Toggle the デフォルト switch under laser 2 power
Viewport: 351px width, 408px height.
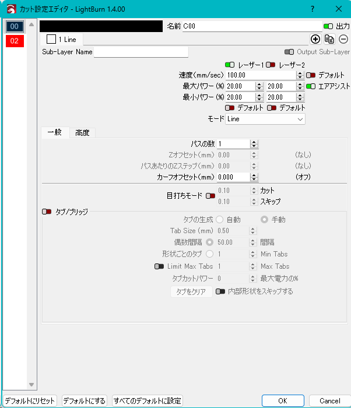[272, 108]
